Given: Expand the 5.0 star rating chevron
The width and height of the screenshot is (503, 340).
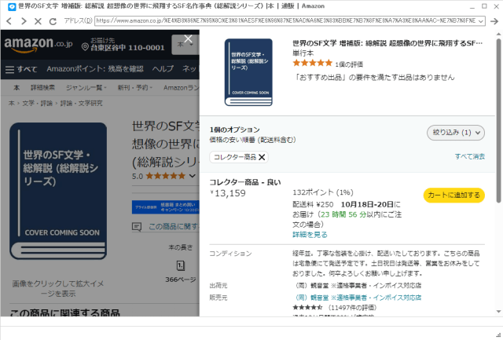Looking at the screenshot, I should (x=192, y=176).
